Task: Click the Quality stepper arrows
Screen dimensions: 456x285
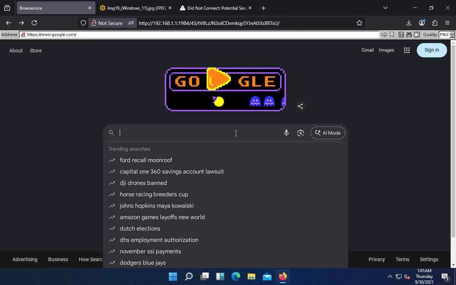Action: (x=452, y=35)
